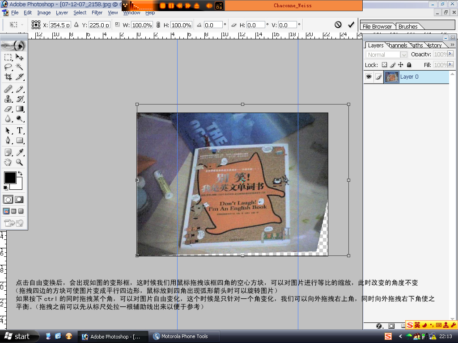Select the Rectangular Marquee tool
The width and height of the screenshot is (458, 343).
click(8, 57)
